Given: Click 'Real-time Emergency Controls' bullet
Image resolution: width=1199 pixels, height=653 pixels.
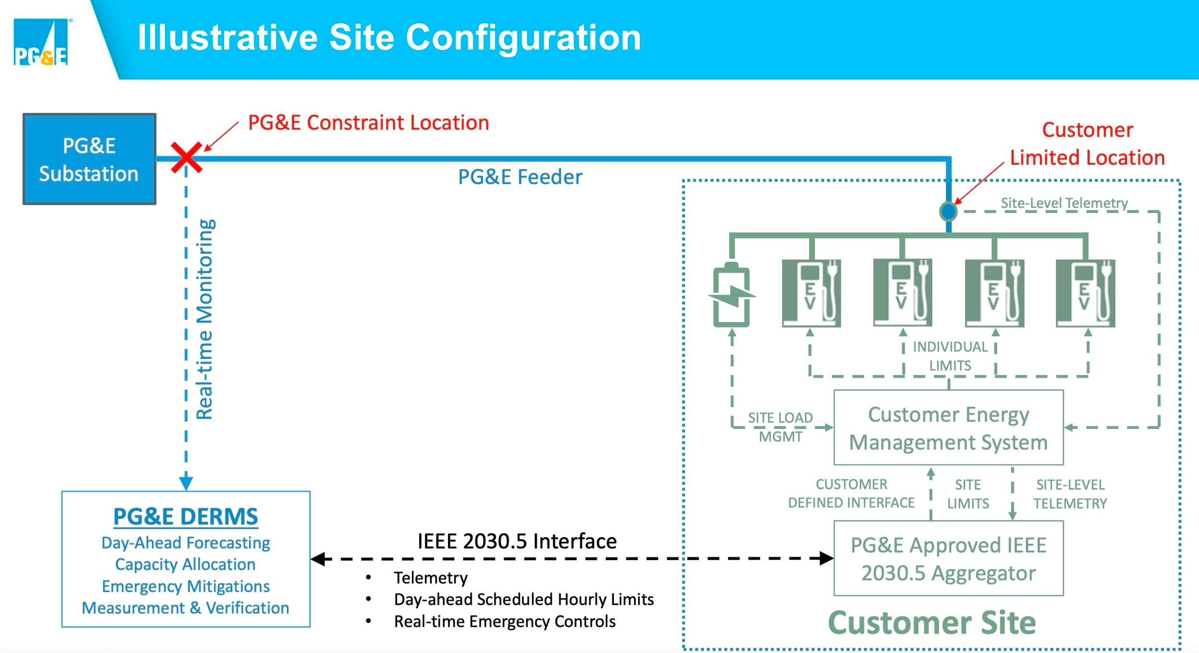Looking at the screenshot, I should coord(505,621).
